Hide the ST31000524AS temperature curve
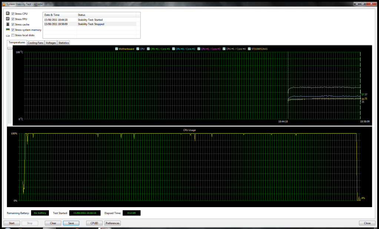Image resolution: width=379 pixels, height=229 pixels. click(x=250, y=48)
